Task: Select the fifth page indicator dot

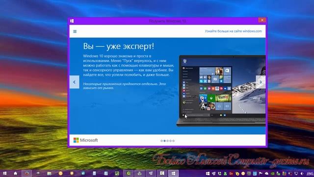Action: [173, 141]
